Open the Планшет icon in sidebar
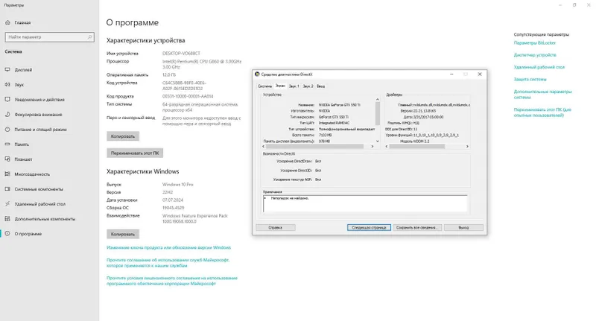Screen dimensions: 596x321 pos(7,159)
